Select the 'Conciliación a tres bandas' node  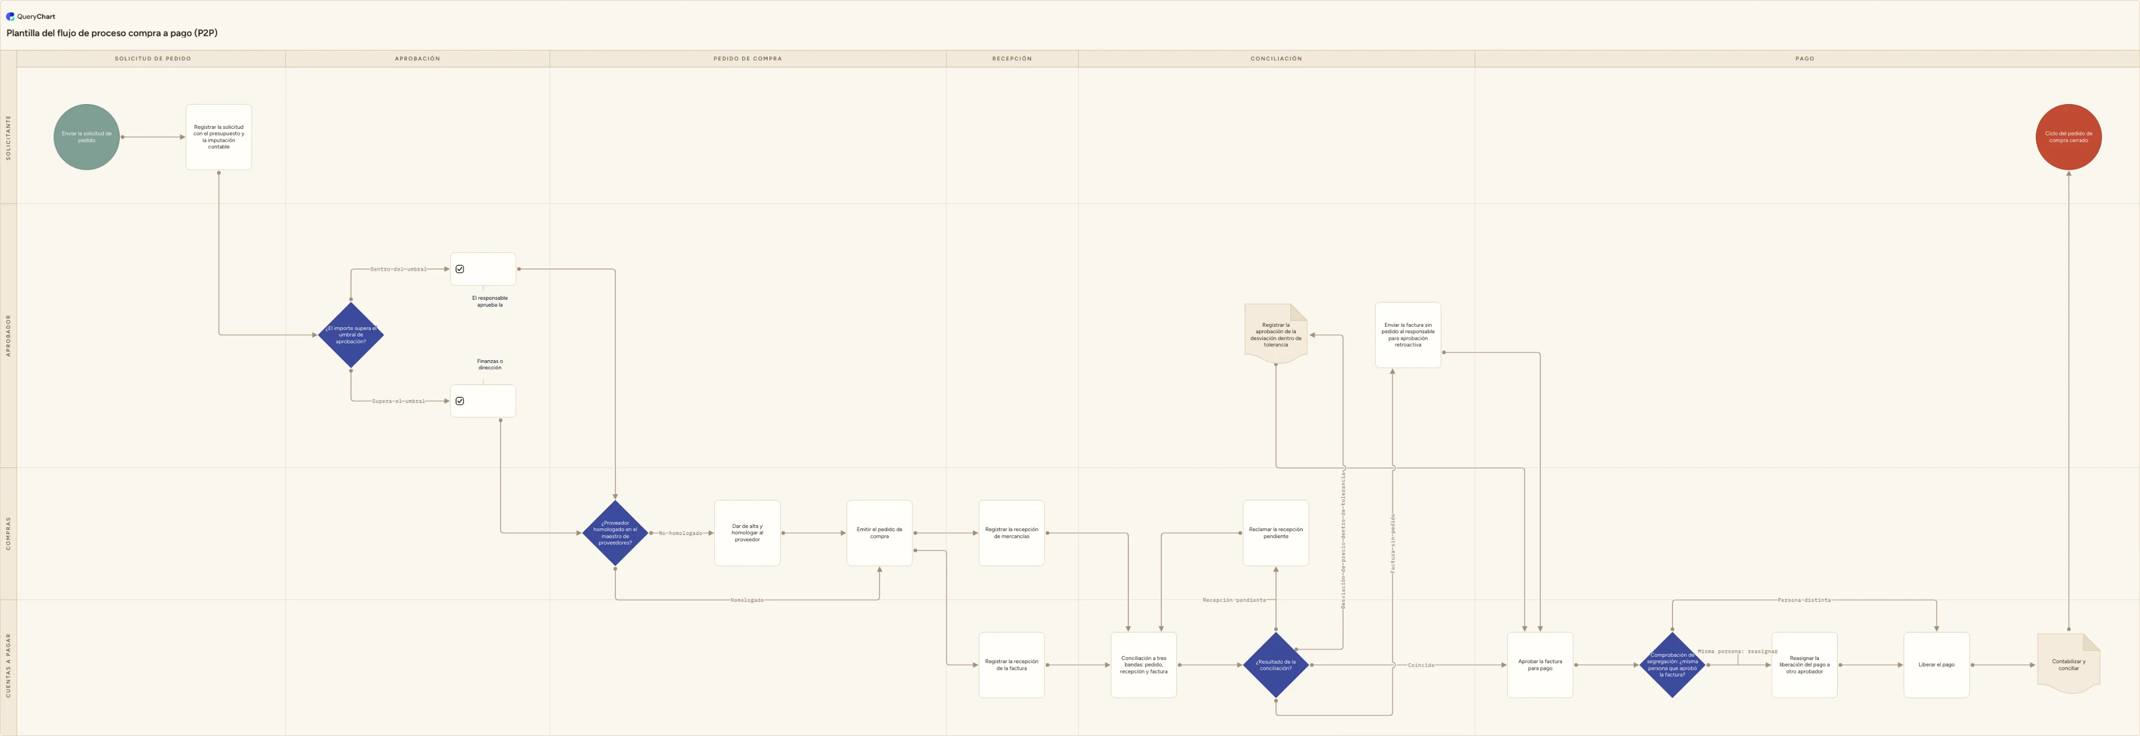tap(1143, 665)
